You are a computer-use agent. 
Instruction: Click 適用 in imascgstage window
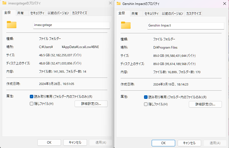[x=101, y=143]
